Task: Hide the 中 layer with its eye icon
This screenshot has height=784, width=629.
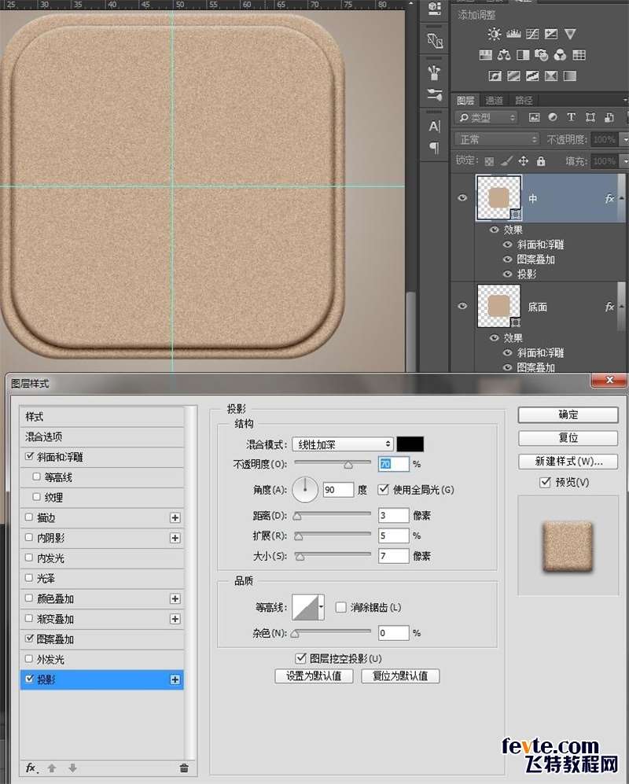Action: click(x=462, y=198)
